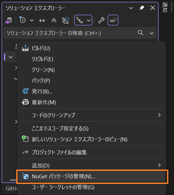The image size is (174, 195).
Task: Click the pending changes filter clock icon
Action: (x=22, y=20)
